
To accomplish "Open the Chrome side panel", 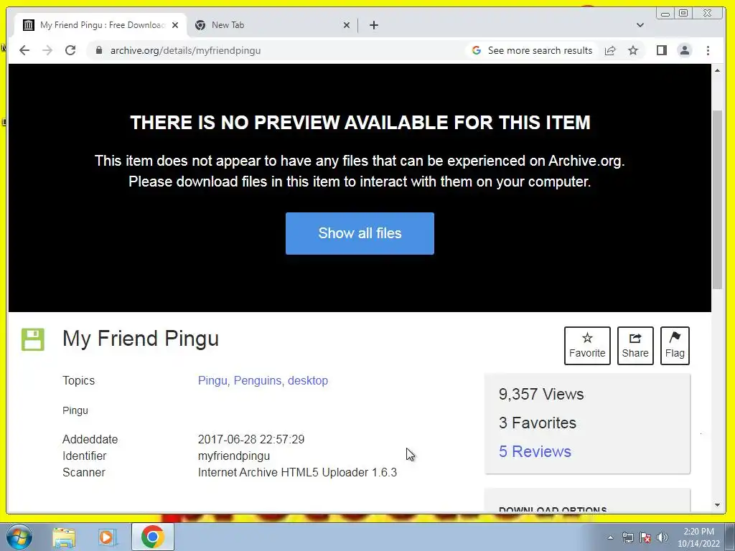I will (x=661, y=51).
